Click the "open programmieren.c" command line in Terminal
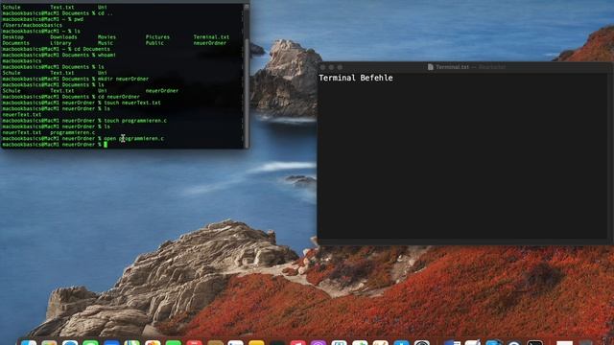614x345 pixels. [83, 138]
